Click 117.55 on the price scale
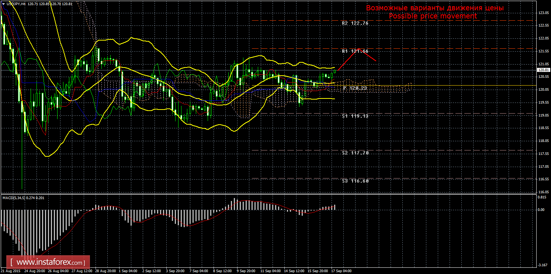Viewport: 551px width, 274px height. click(x=544, y=154)
